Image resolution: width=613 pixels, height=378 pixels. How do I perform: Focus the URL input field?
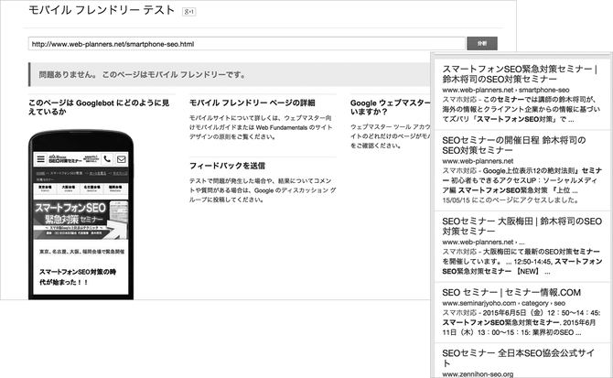pos(245,43)
